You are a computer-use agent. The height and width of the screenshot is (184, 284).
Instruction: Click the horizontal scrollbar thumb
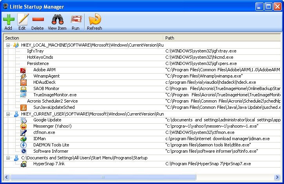click(x=103, y=177)
